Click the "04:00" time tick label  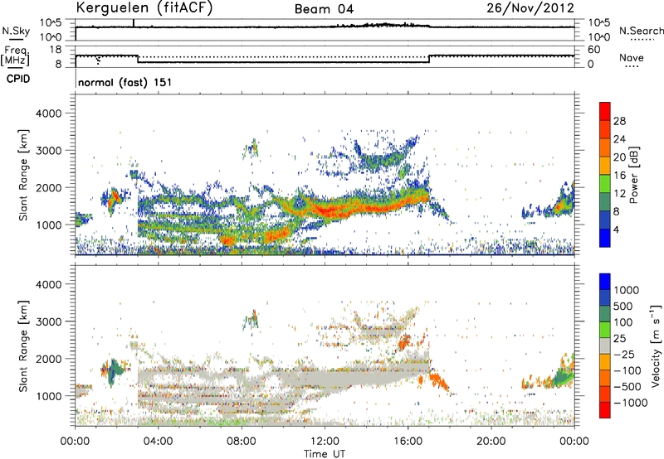158,442
